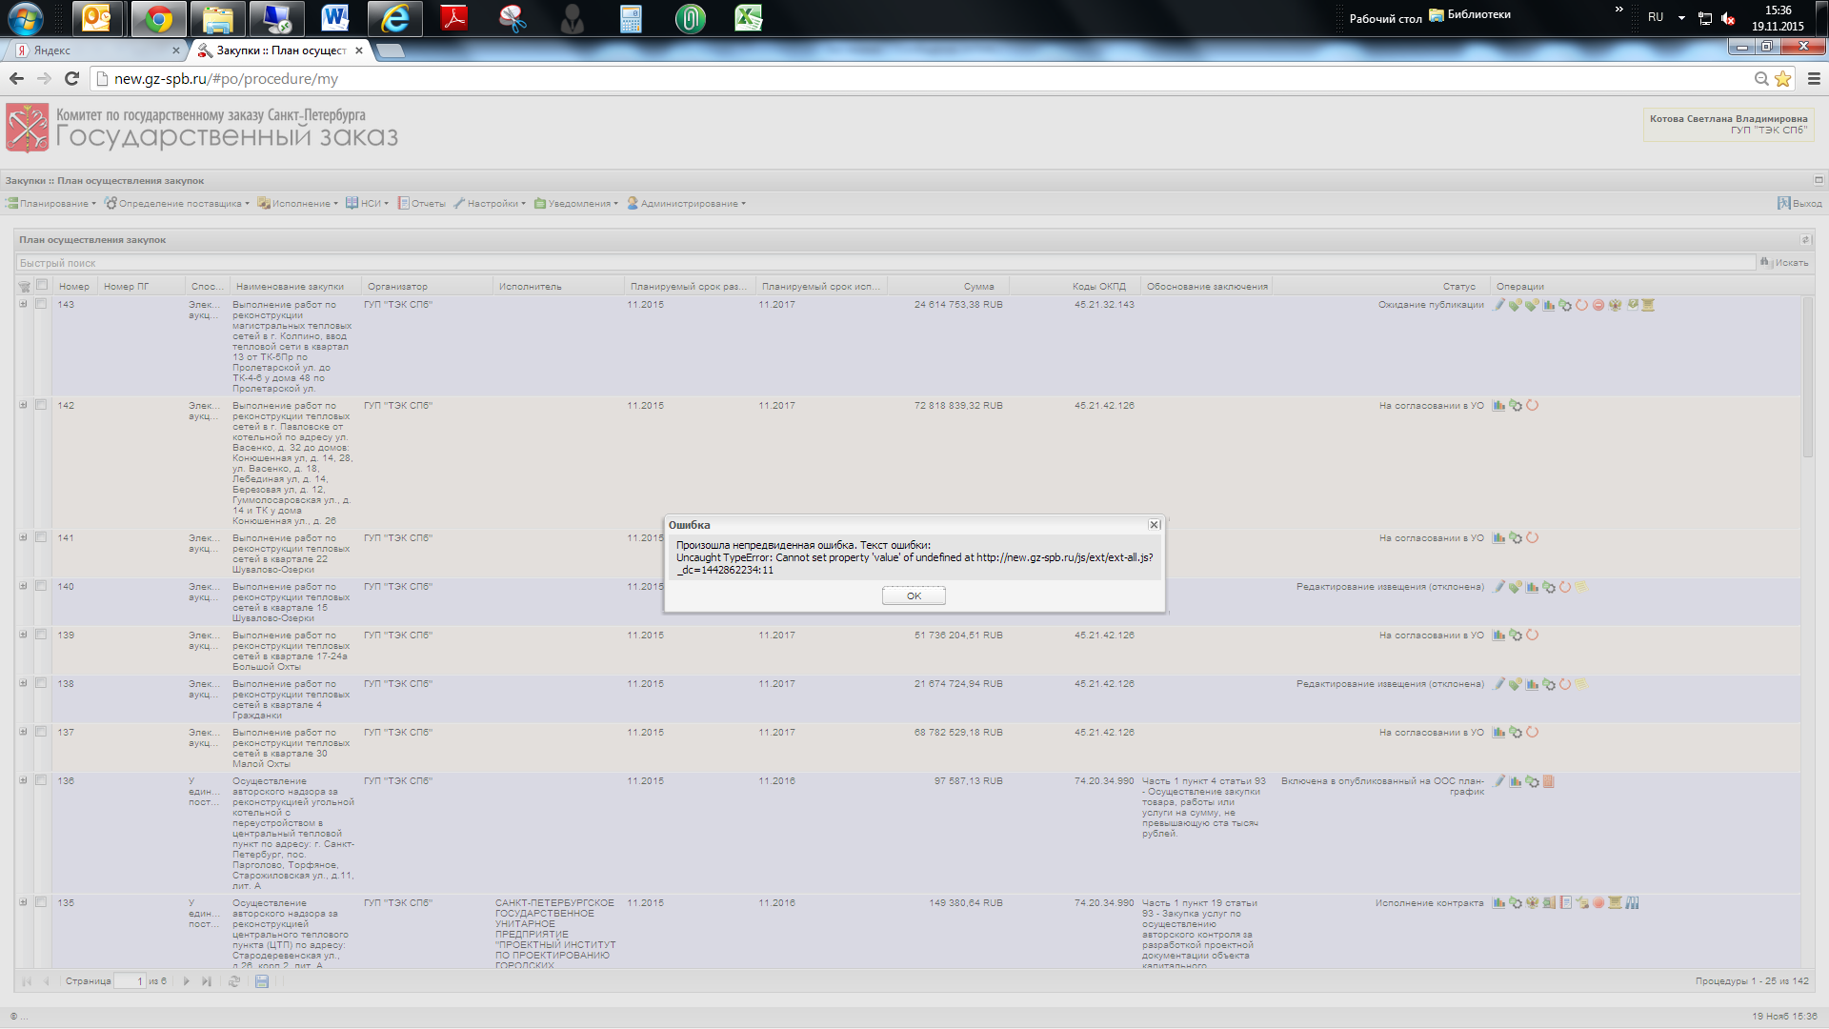
Task: Click the floppy disk save icon in the paging toolbar
Action: [262, 981]
